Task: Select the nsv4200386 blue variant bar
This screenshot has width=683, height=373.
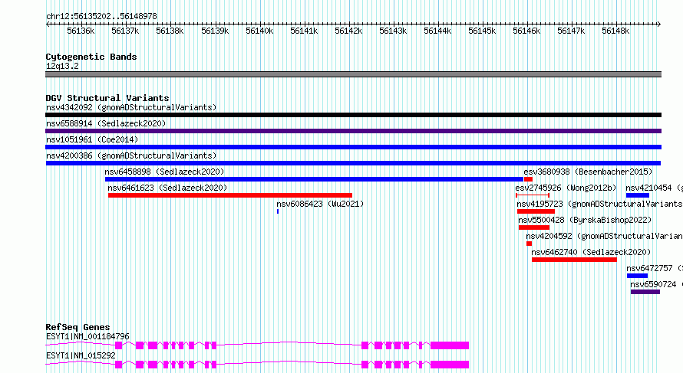Action: (353, 163)
